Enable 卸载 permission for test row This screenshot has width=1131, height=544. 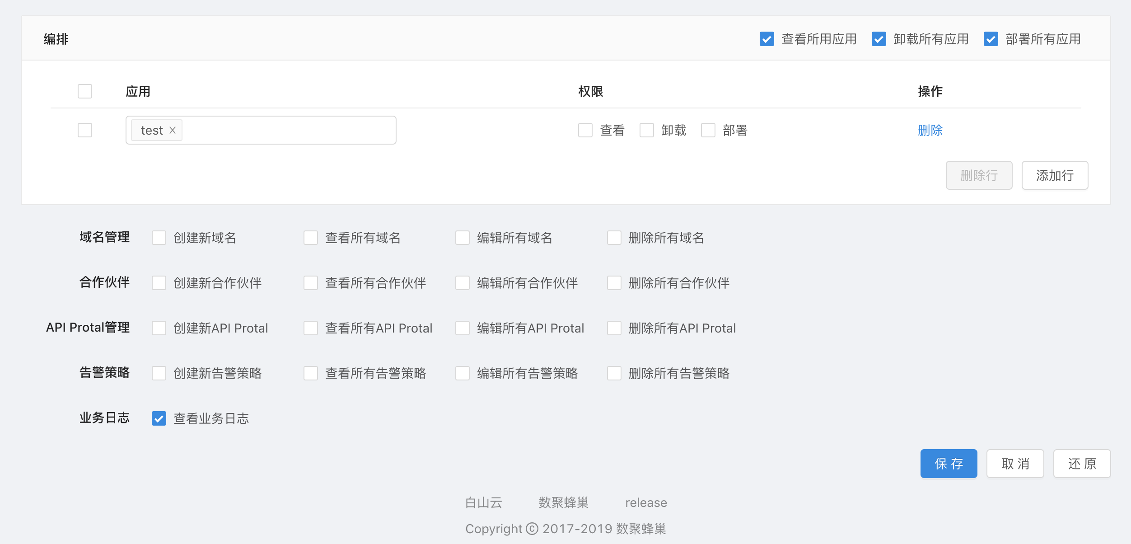click(647, 130)
